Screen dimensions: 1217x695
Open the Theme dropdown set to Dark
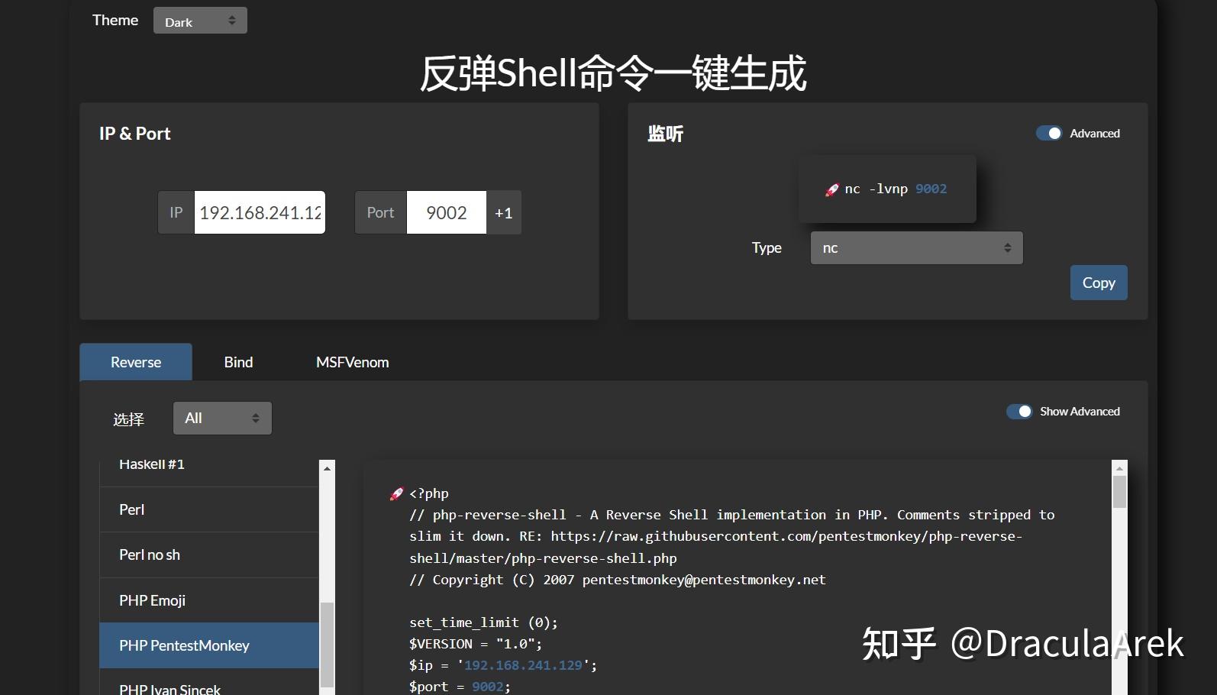click(x=200, y=21)
